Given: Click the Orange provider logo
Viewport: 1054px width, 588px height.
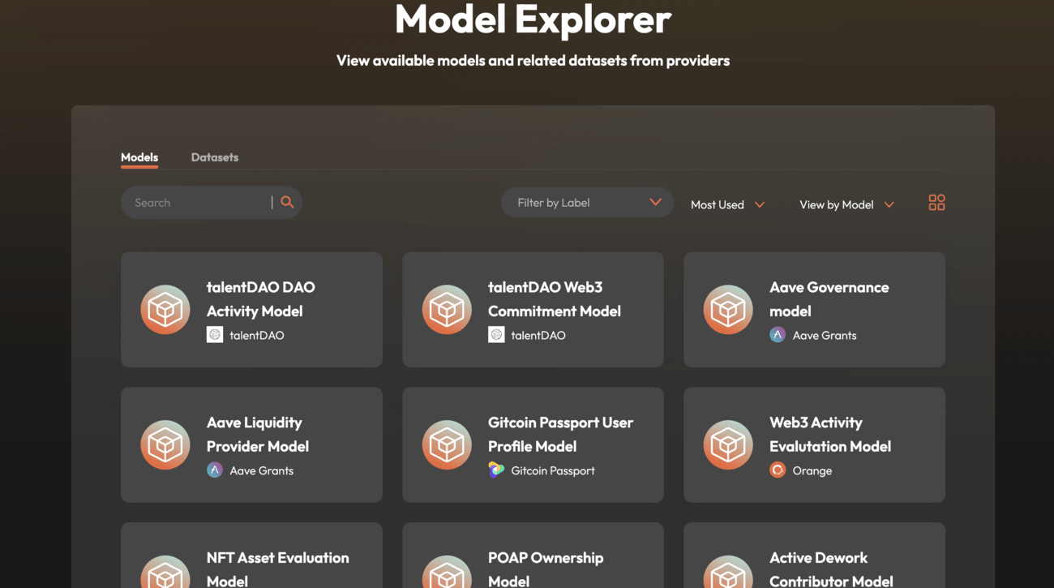Looking at the screenshot, I should (778, 470).
